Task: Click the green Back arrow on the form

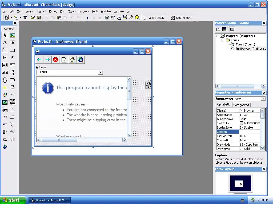Action: click(x=39, y=60)
